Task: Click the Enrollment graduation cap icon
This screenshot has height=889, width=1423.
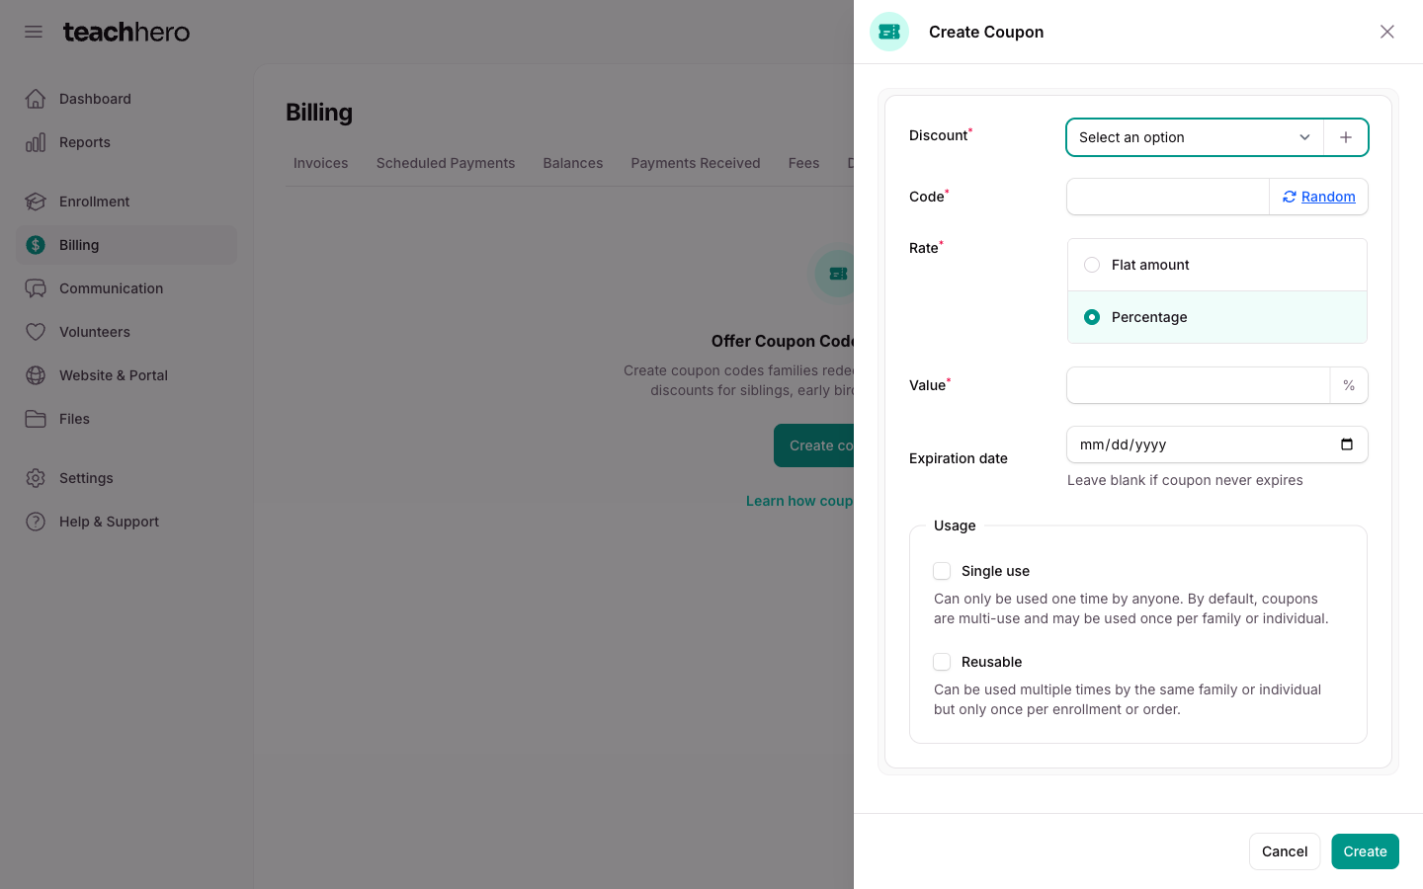Action: pos(36,202)
